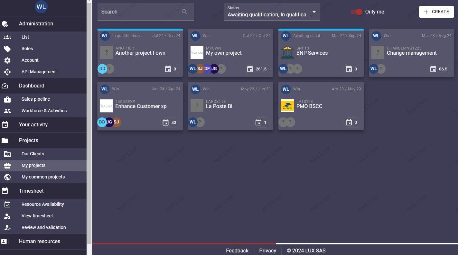Click the CREATE button

pos(436,12)
